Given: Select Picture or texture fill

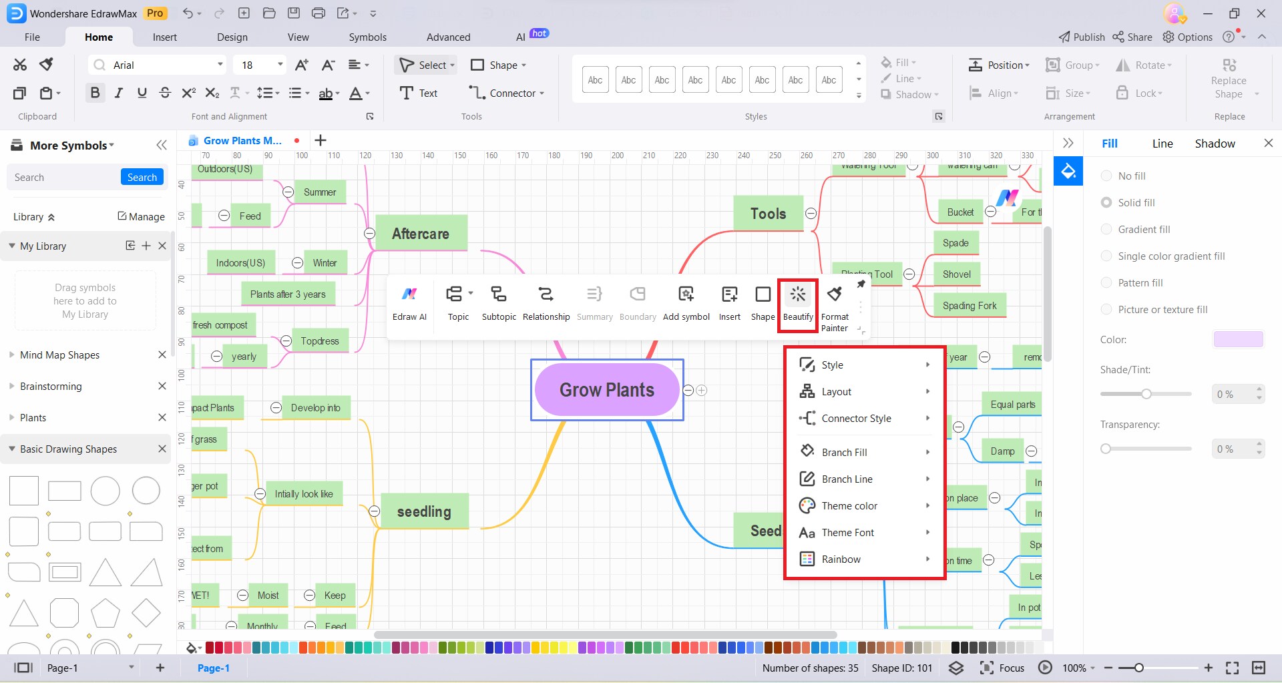Looking at the screenshot, I should [x=1154, y=310].
